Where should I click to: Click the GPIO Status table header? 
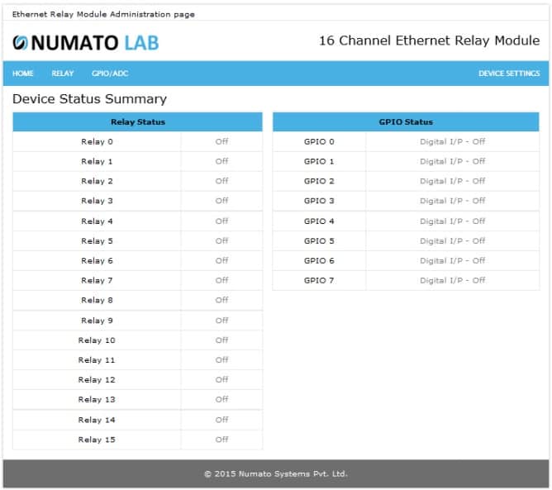pos(406,121)
